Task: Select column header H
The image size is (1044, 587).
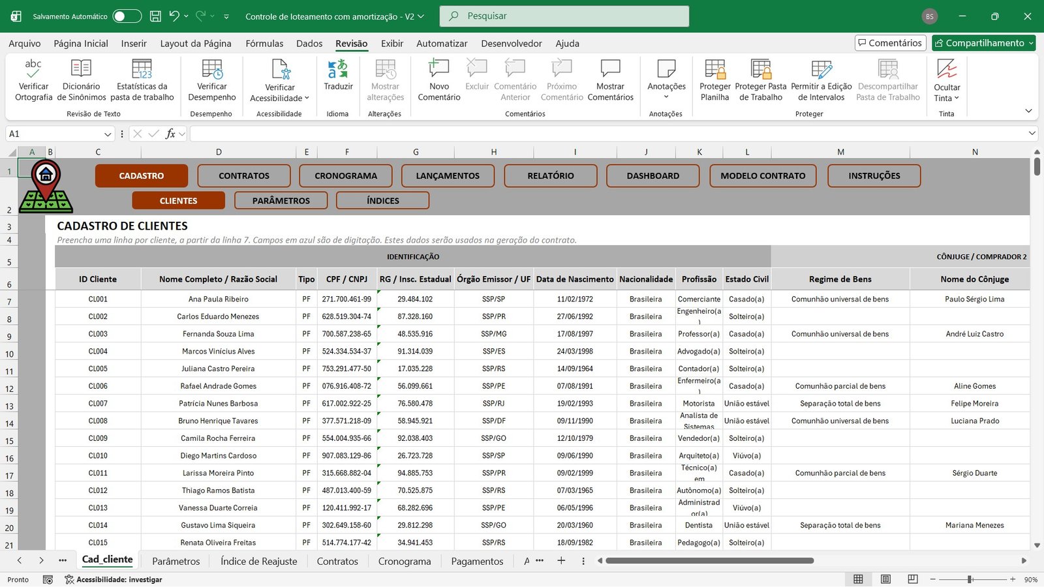Action: tap(494, 152)
